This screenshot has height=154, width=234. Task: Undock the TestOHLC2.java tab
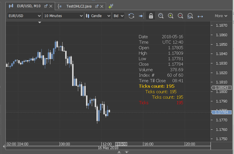(x=97, y=6)
